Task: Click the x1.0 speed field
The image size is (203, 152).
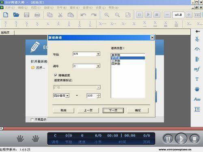Action: click(x=178, y=15)
